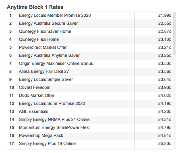
Task: Select Energy Australia Secure Saver plan
Action: point(90,24)
